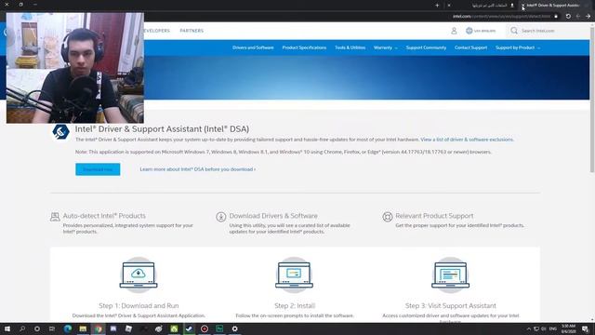Image resolution: width=595 pixels, height=335 pixels.
Task: Click the blue Download now button
Action: [98, 169]
